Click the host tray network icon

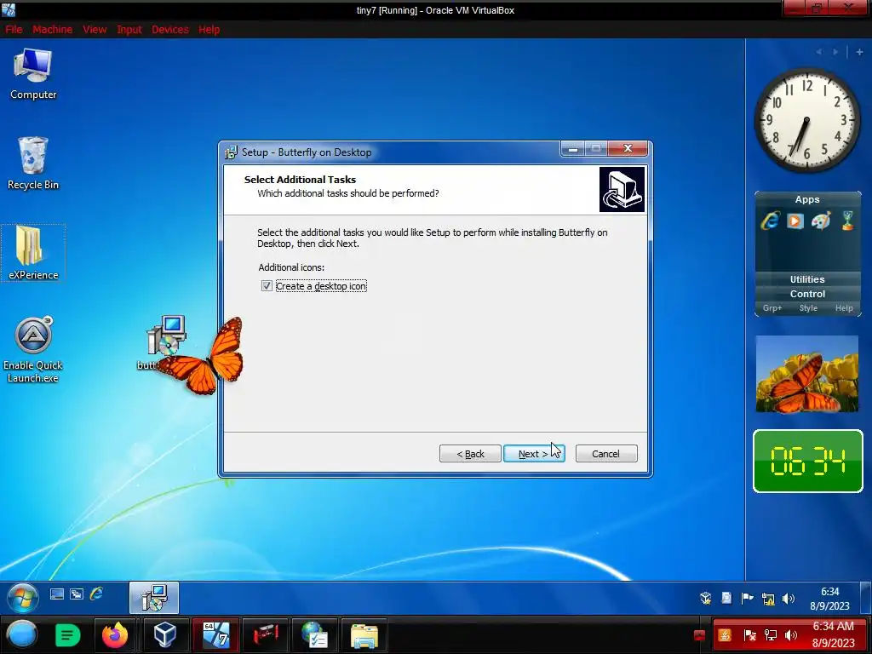771,635
